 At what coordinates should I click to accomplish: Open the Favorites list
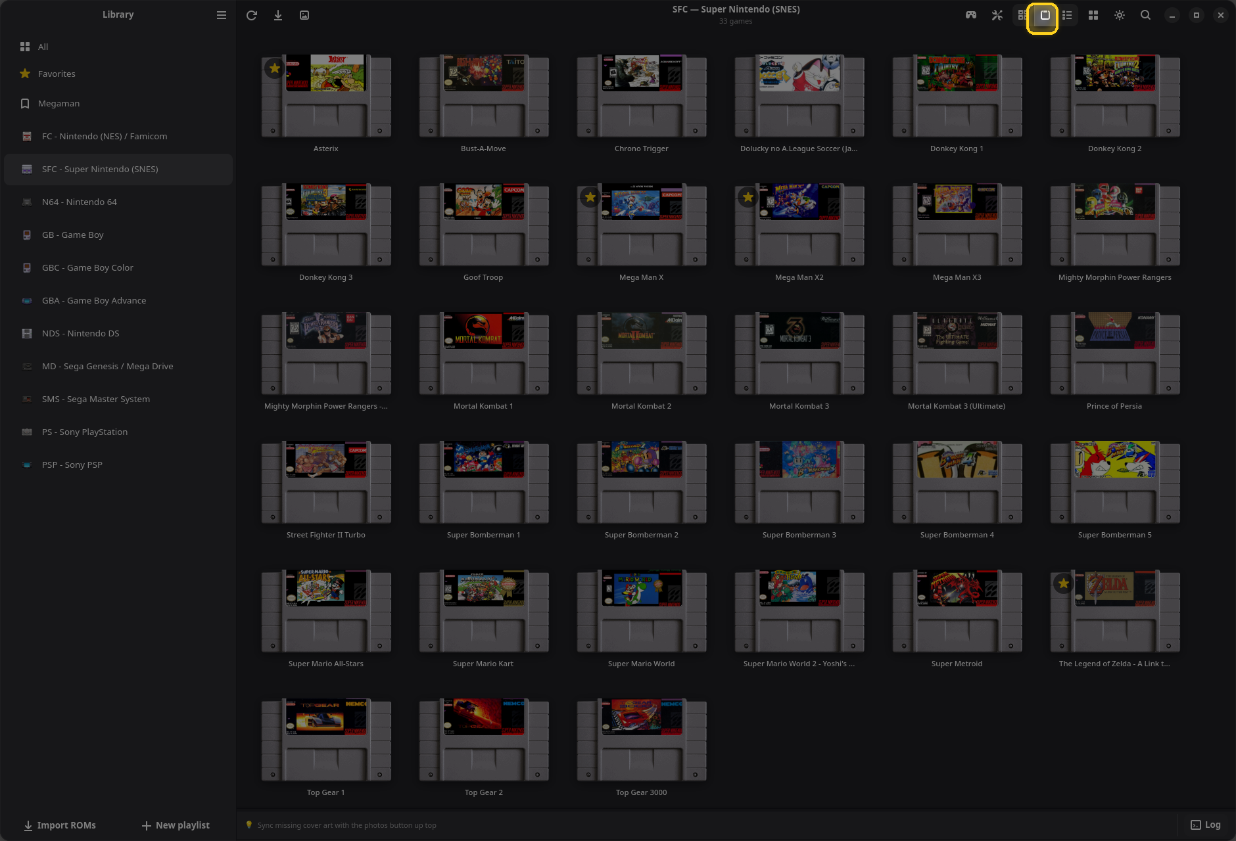118,74
